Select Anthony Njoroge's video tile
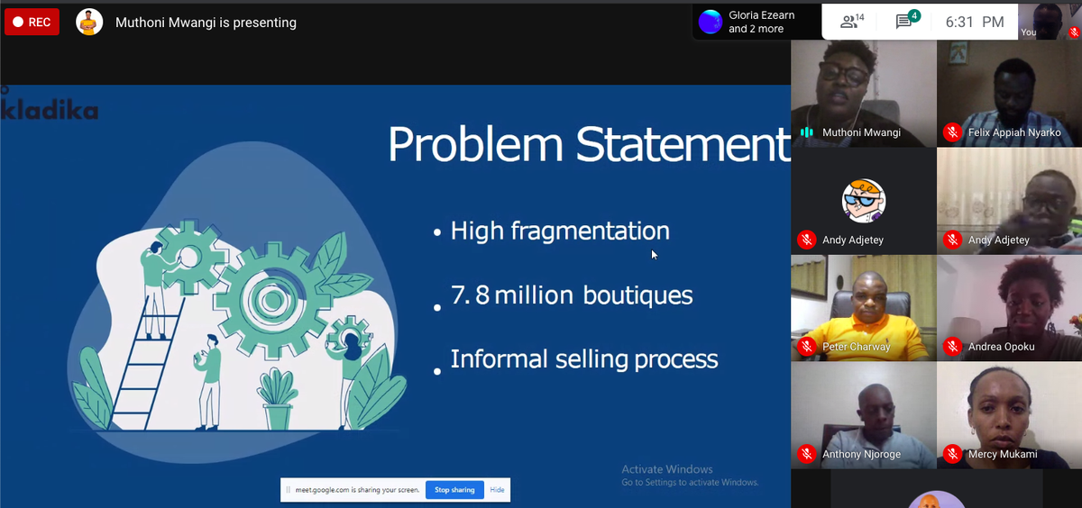1082x508 pixels. [x=864, y=414]
